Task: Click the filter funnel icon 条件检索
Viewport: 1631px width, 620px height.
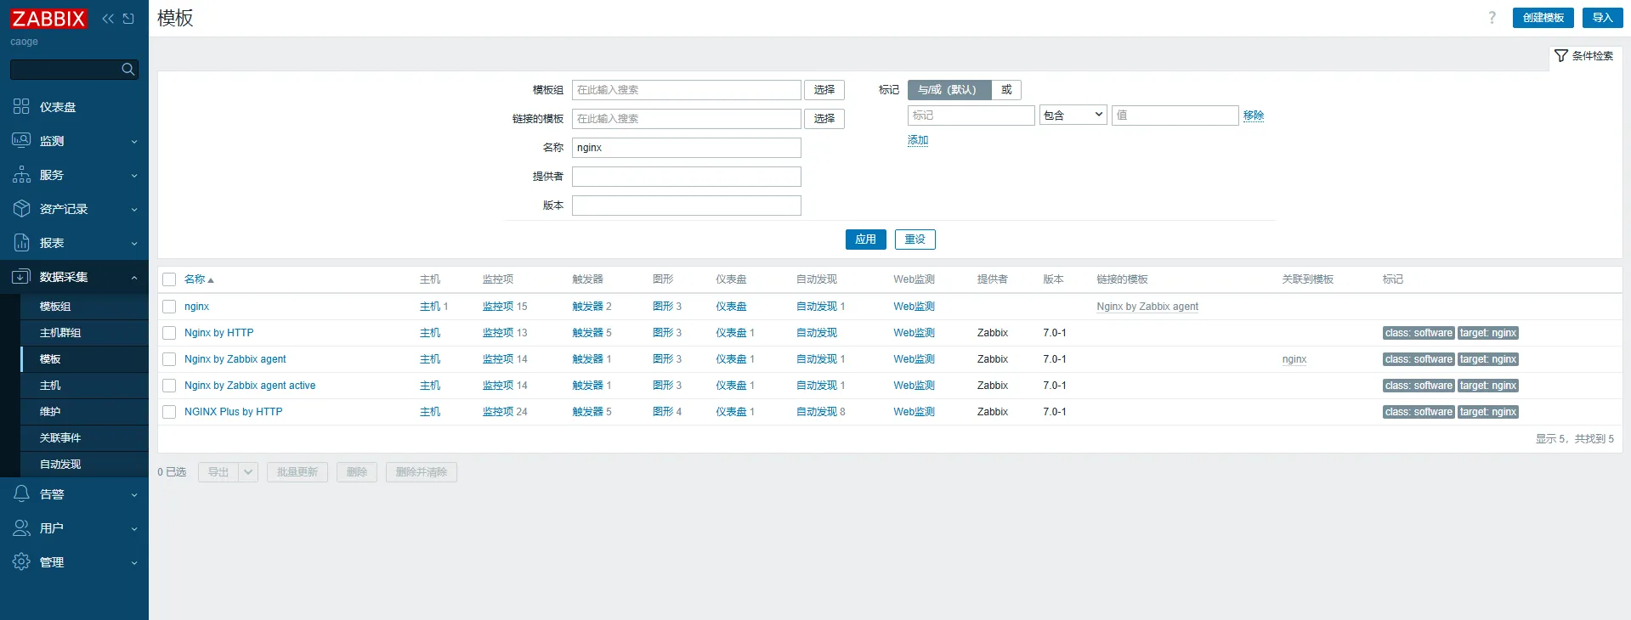Action: (x=1560, y=56)
